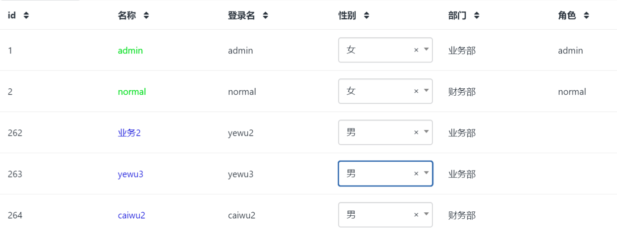The width and height of the screenshot is (617, 245).
Task: Open gender dropdown arrow in 业务2 row
Action: pyautogui.click(x=426, y=132)
